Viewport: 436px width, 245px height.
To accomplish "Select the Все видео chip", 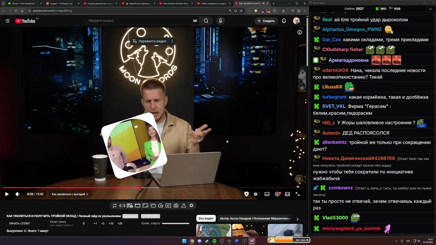I will coord(206,218).
